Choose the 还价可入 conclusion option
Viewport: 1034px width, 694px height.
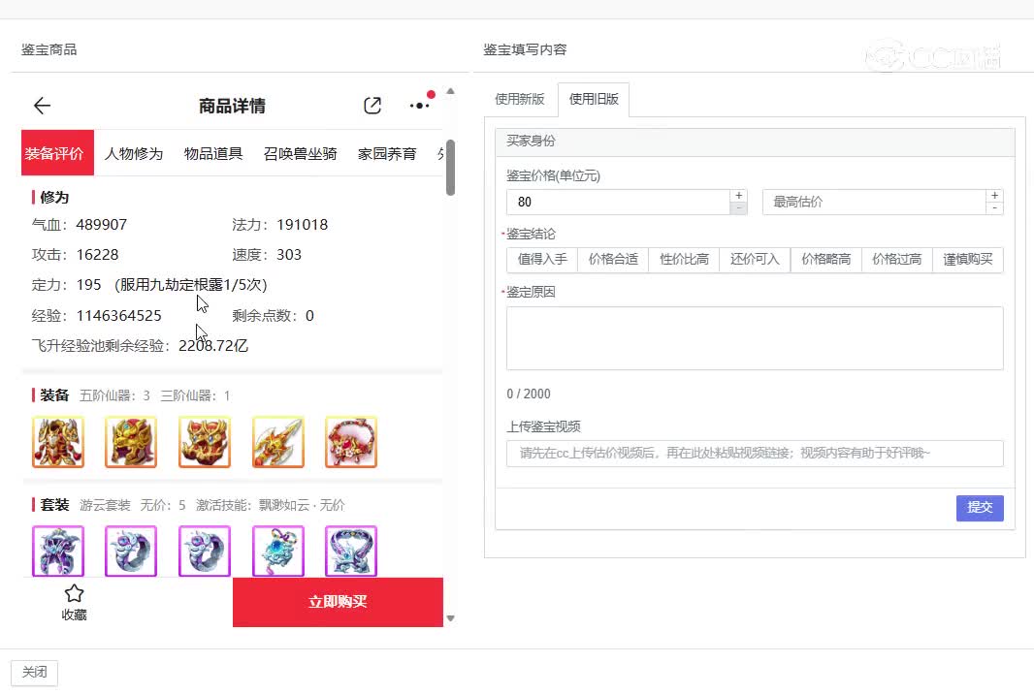click(755, 259)
